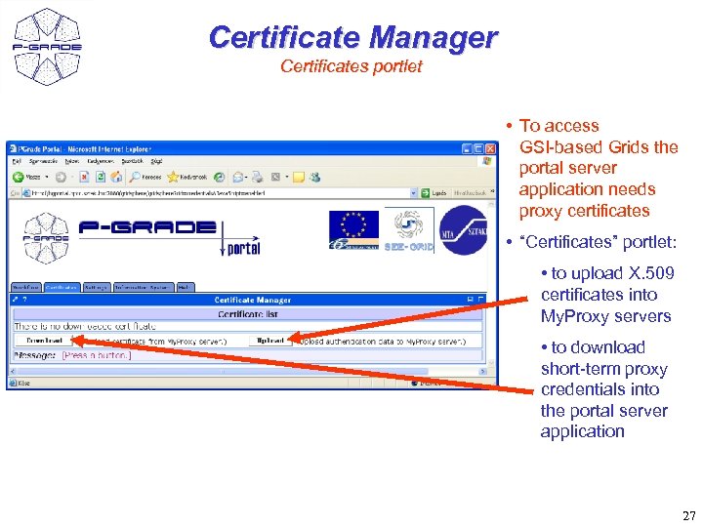Expand the Edit icon dropdown arrow
703x527 pixels.
click(x=287, y=178)
